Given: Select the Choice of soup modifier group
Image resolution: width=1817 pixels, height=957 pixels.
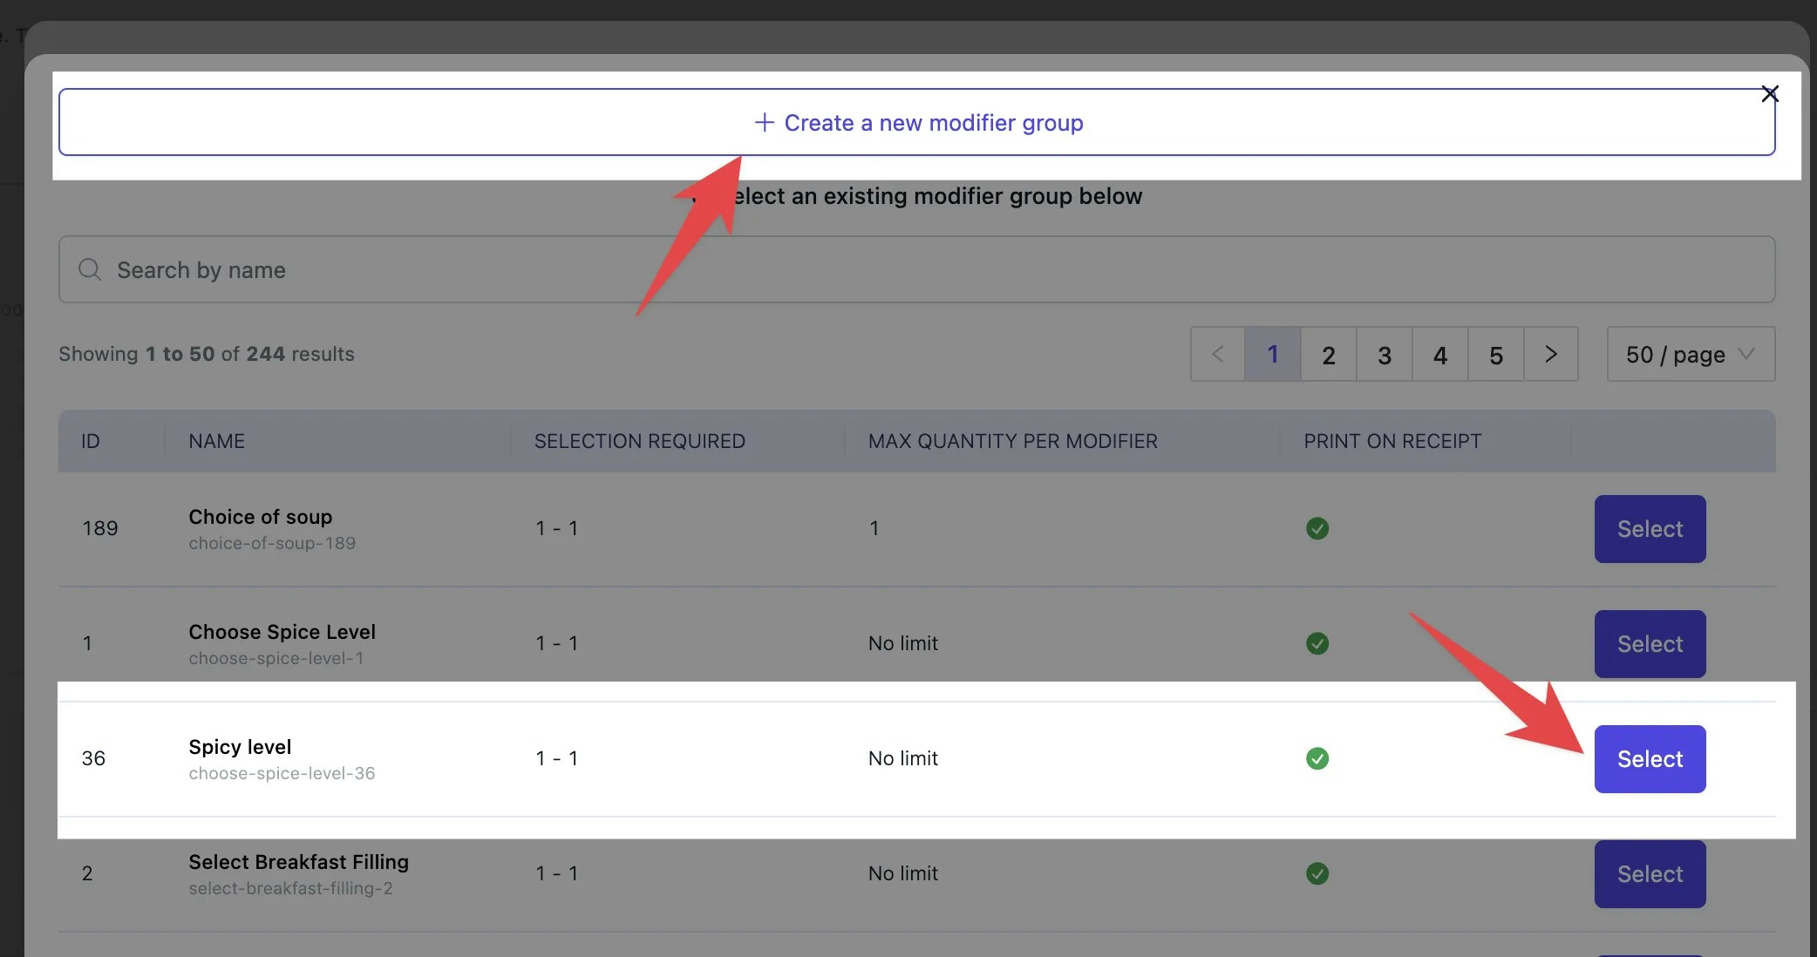Looking at the screenshot, I should point(1649,528).
